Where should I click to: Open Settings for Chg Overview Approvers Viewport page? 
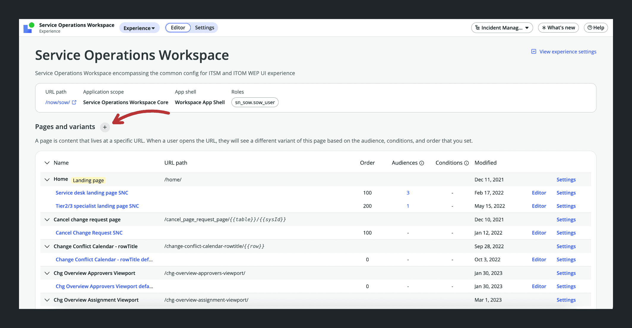tap(566, 273)
